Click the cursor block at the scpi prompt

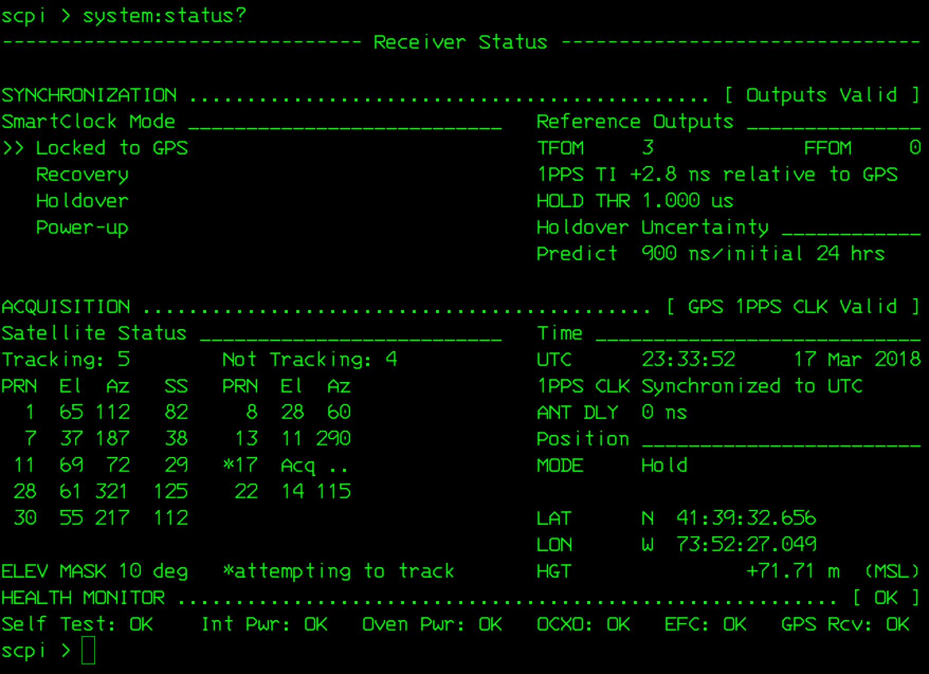pyautogui.click(x=88, y=650)
